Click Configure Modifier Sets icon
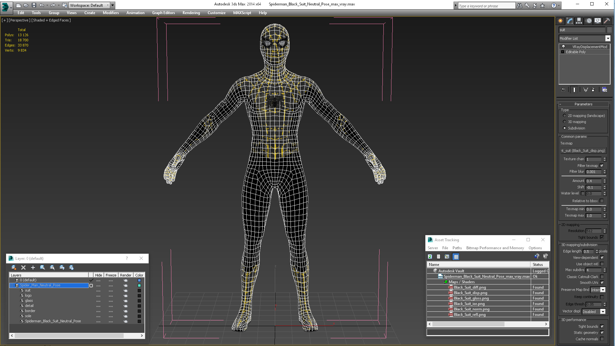The height and width of the screenshot is (346, 615). pos(604,90)
